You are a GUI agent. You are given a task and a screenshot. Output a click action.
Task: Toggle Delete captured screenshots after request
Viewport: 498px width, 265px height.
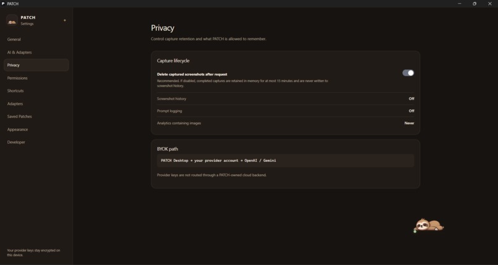click(408, 73)
